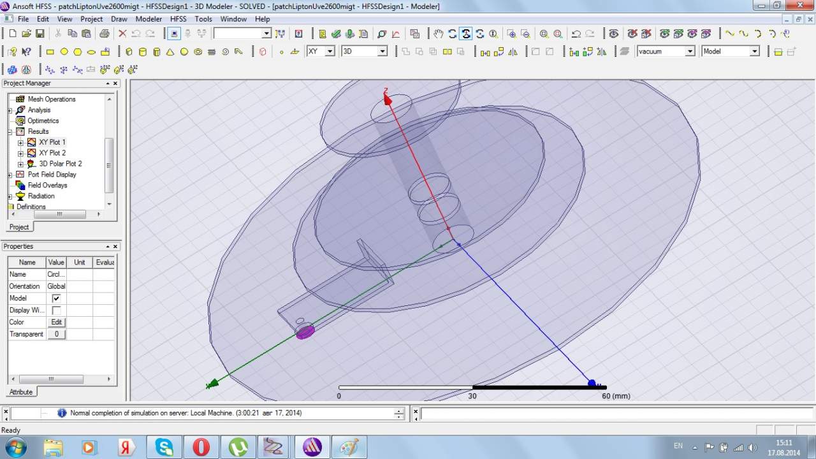Screen dimensions: 816x459
Task: Click the Transparent value button
Action: pyautogui.click(x=56, y=334)
